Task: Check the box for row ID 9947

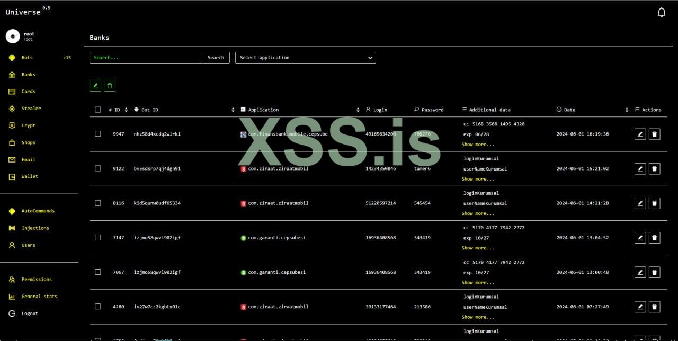Action: (x=97, y=134)
